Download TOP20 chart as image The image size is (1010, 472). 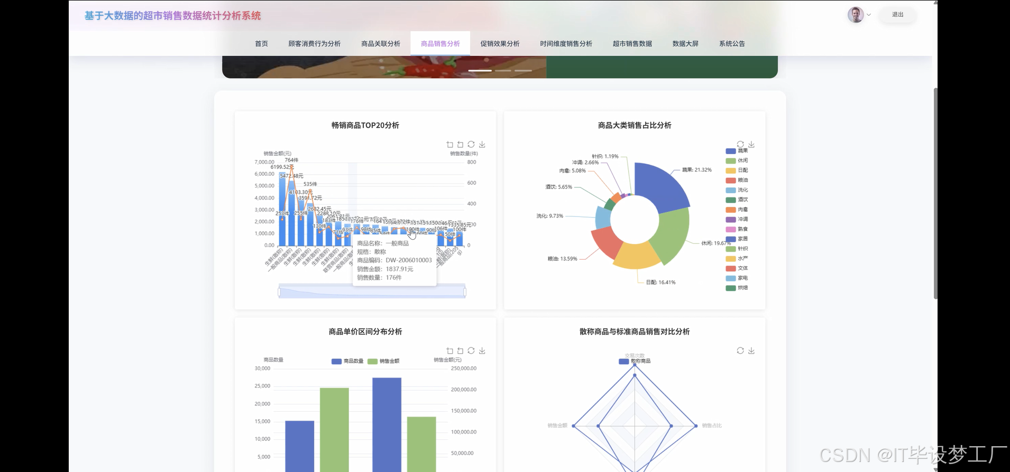click(482, 145)
